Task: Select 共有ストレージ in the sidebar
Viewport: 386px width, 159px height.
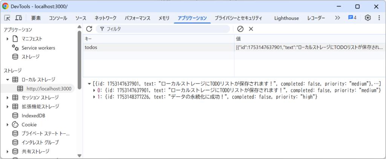Action: 35,151
